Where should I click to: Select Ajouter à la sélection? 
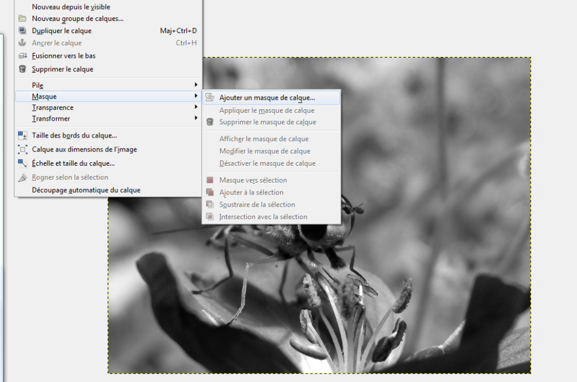click(x=271, y=192)
